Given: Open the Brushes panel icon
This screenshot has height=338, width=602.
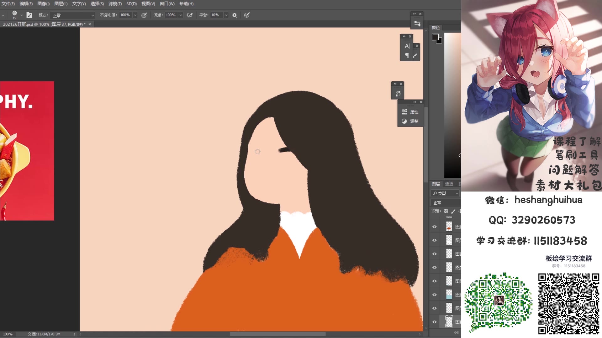Looking at the screenshot, I should [x=415, y=55].
